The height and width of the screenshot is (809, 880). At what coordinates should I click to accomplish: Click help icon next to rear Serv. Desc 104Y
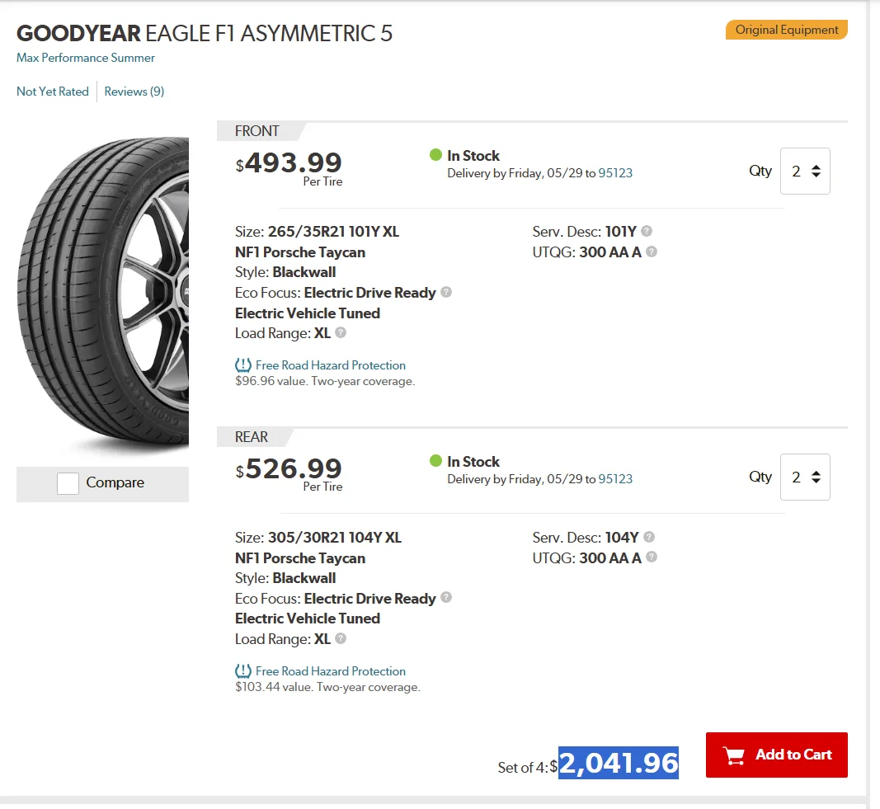(649, 537)
